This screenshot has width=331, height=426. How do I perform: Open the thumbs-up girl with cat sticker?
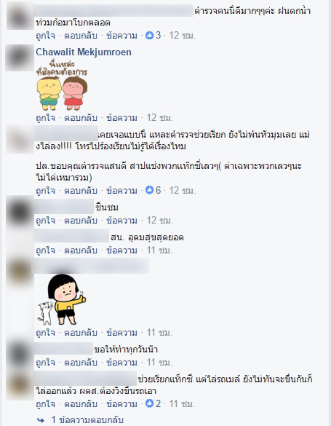pos(62,299)
